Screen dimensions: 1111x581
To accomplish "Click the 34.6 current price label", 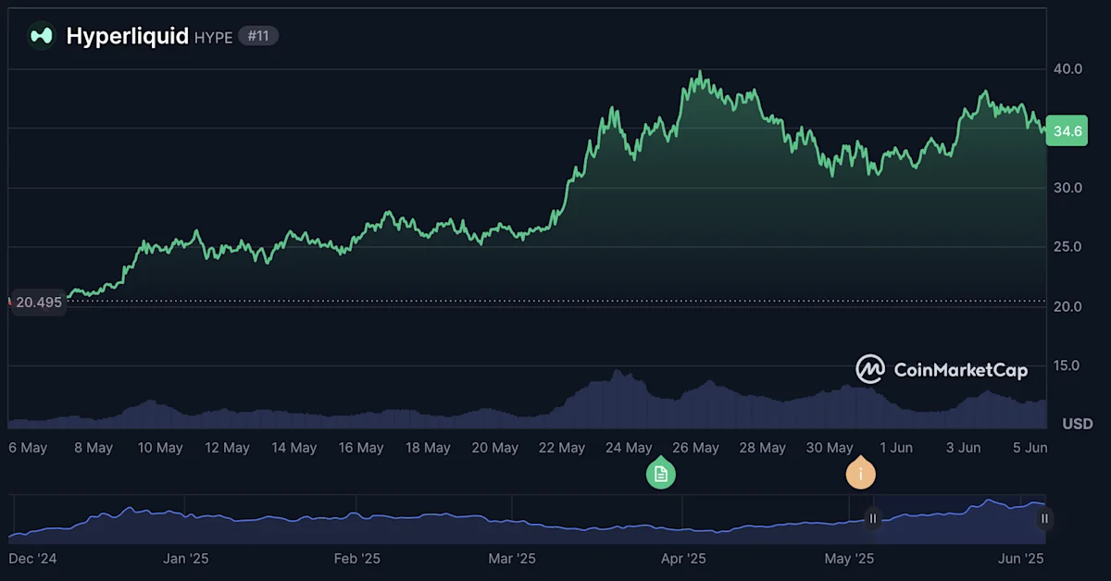I will point(1067,131).
